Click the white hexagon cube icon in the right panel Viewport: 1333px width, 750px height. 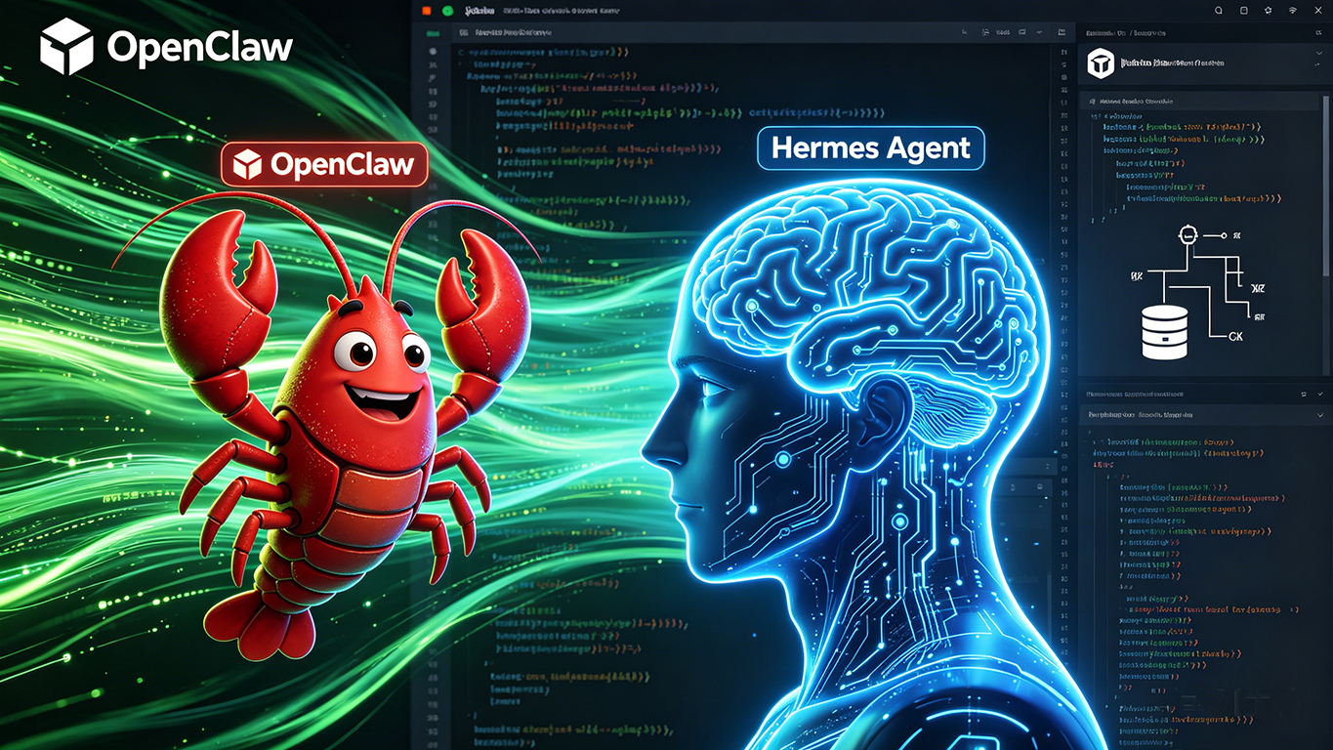[1102, 65]
